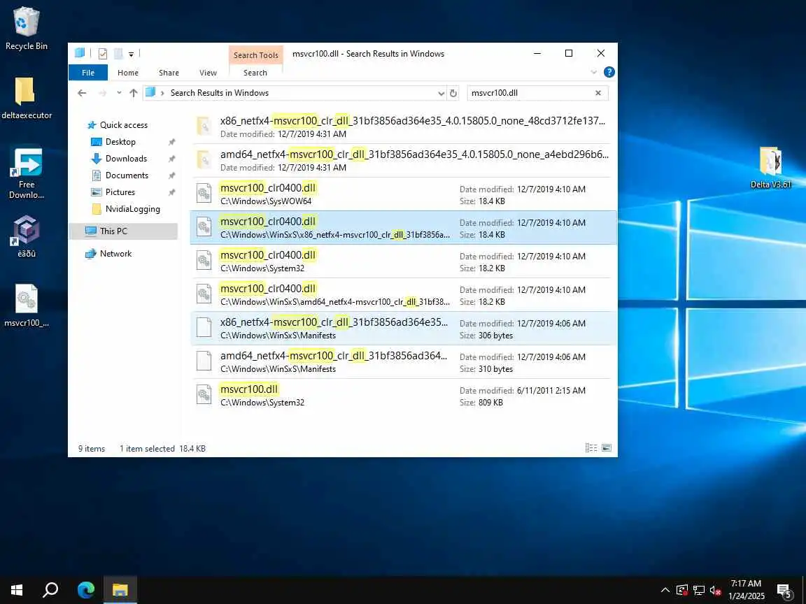Image resolution: width=806 pixels, height=604 pixels.
Task: Switch to large thumbnails view button
Action: point(607,448)
